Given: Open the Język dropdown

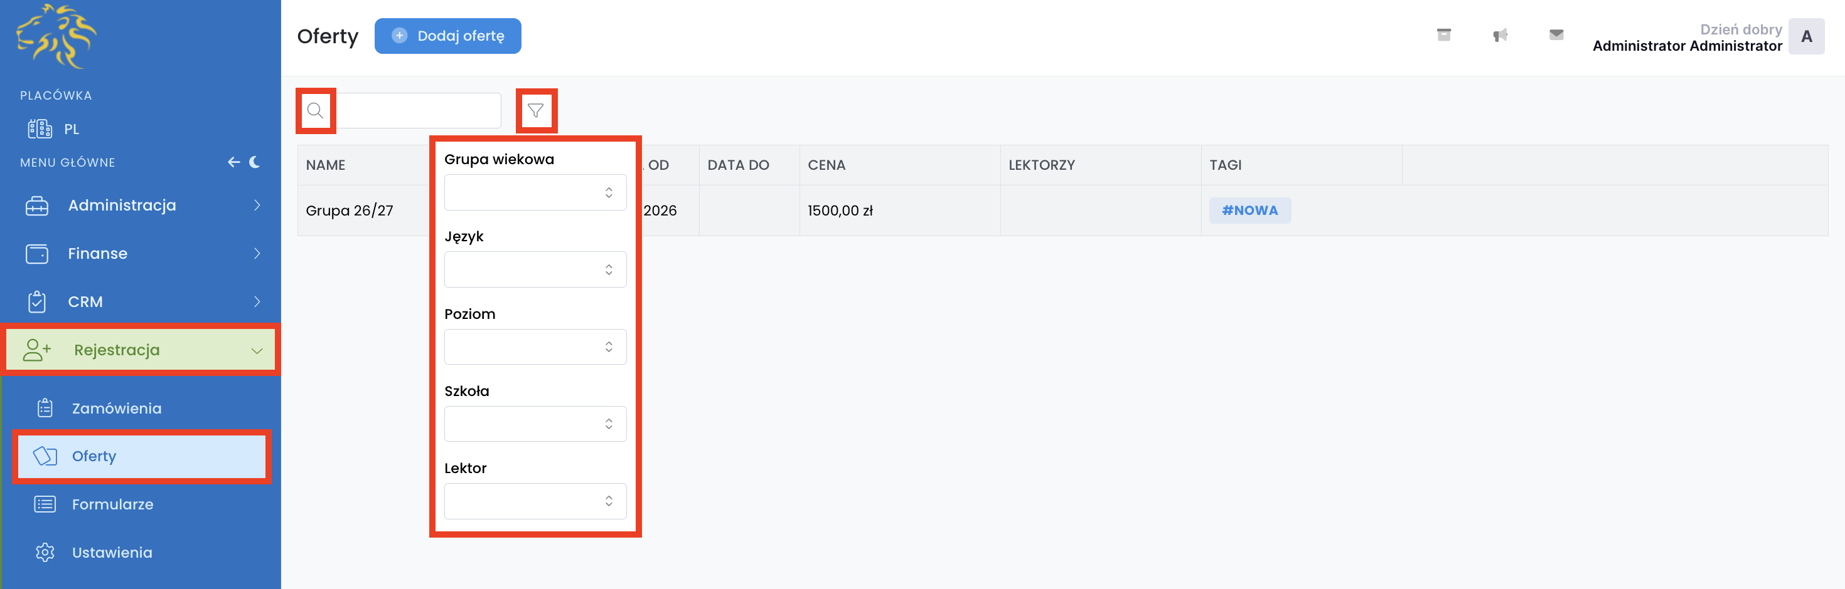Looking at the screenshot, I should pyautogui.click(x=535, y=269).
